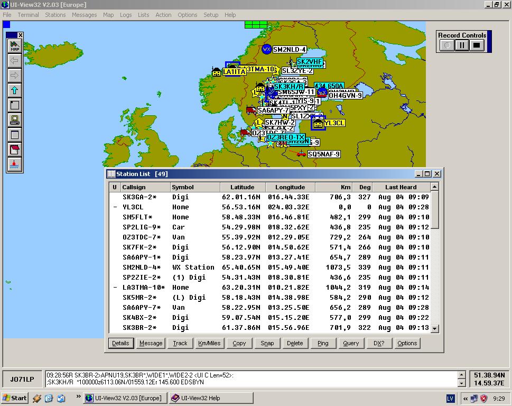
Task: Select the SQ5NAF-9 car on the map
Action: click(301, 154)
